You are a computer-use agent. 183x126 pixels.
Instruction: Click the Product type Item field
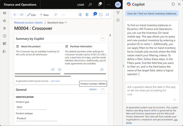click(31, 107)
